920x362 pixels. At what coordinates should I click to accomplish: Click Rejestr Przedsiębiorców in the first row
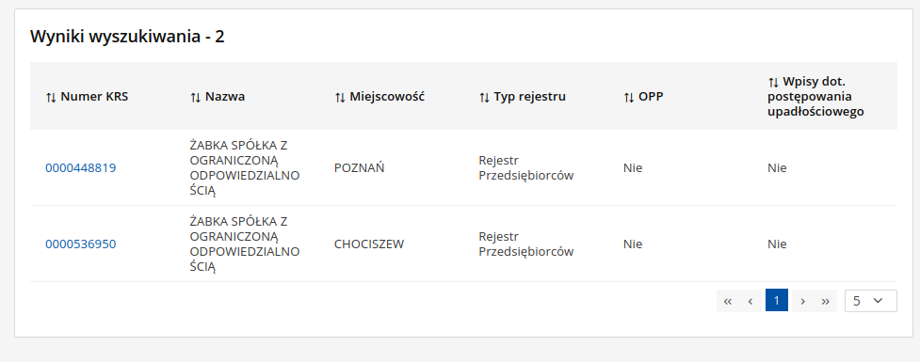(x=525, y=168)
